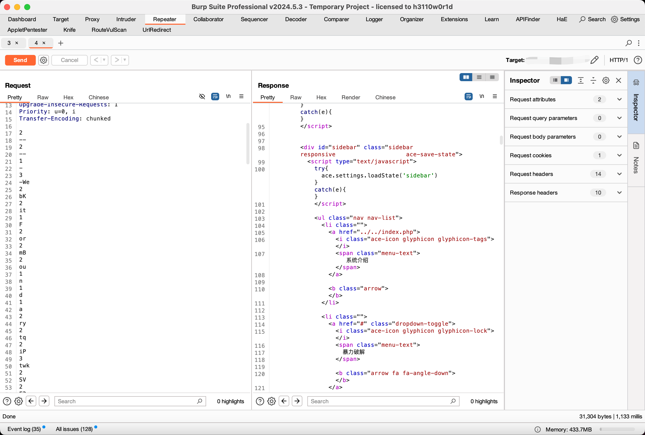The image size is (645, 435).
Task: Toggle line wrap in the Response pane
Action: pos(468,96)
